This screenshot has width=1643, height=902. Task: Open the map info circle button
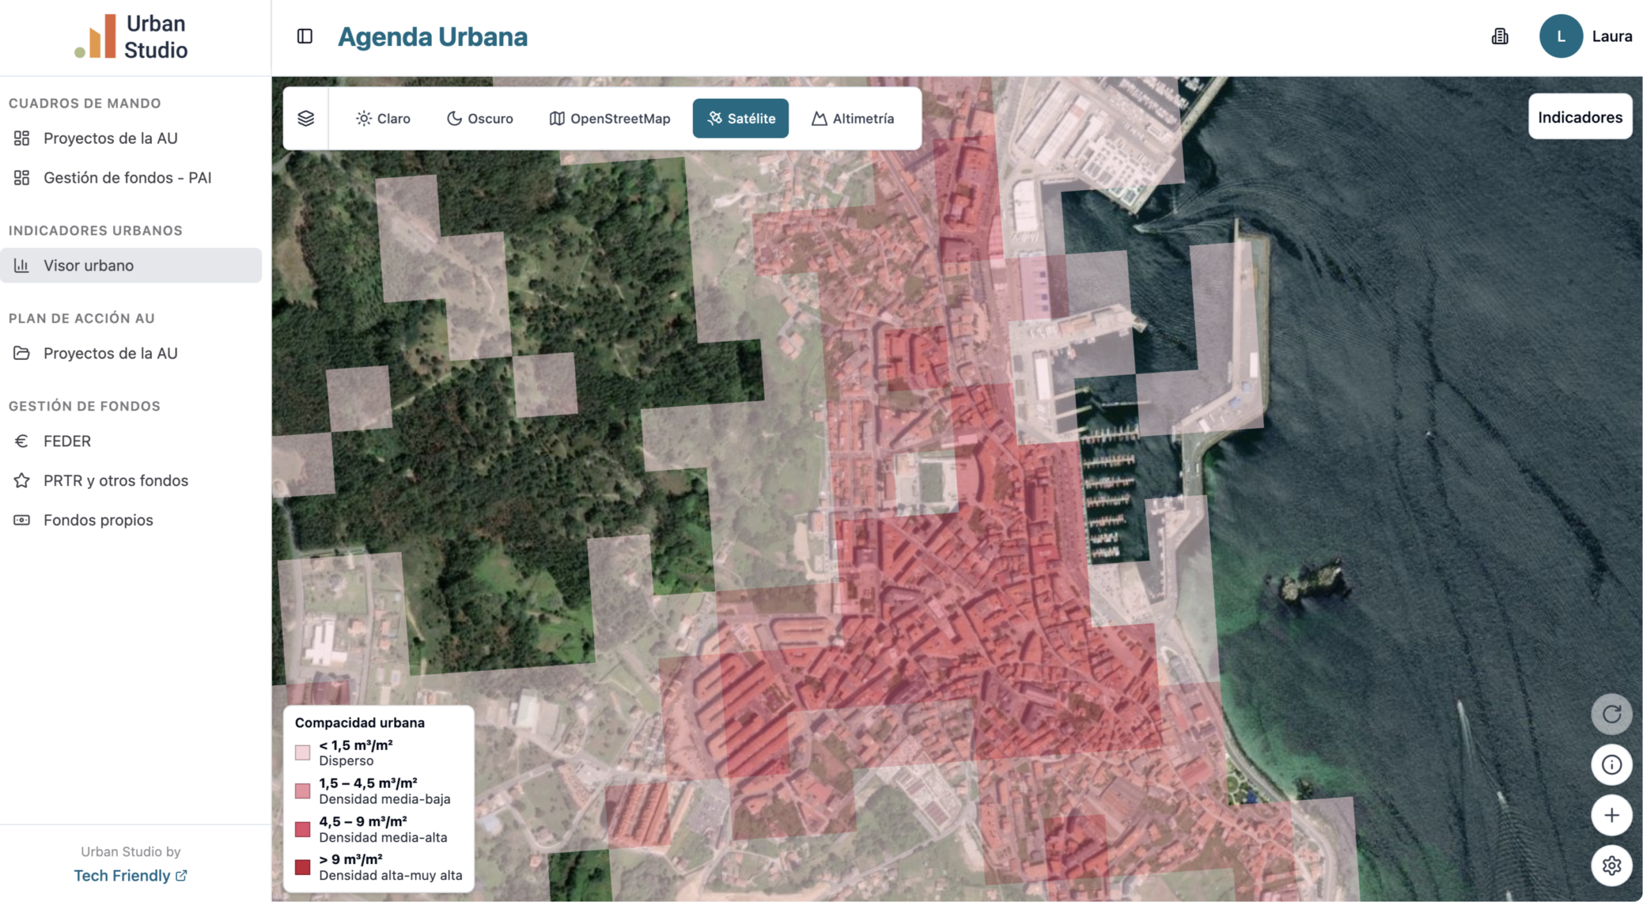(x=1611, y=765)
